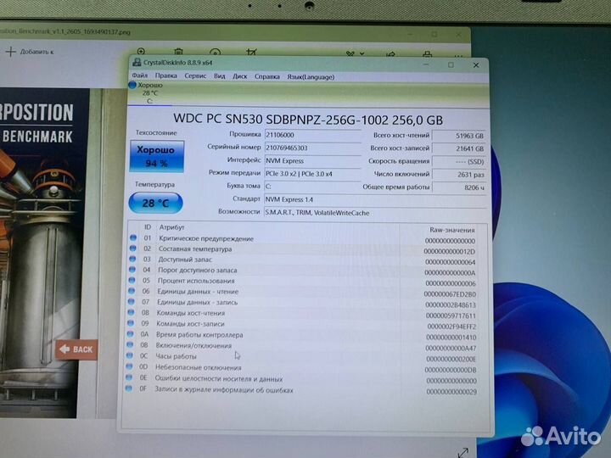Open the Вид menu

(220, 76)
